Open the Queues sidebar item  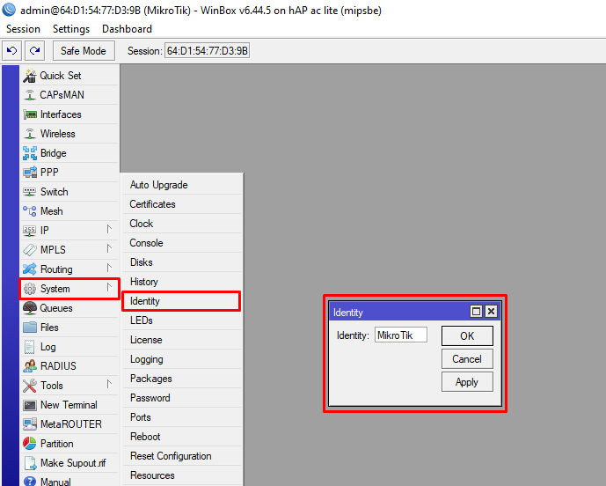tap(55, 308)
